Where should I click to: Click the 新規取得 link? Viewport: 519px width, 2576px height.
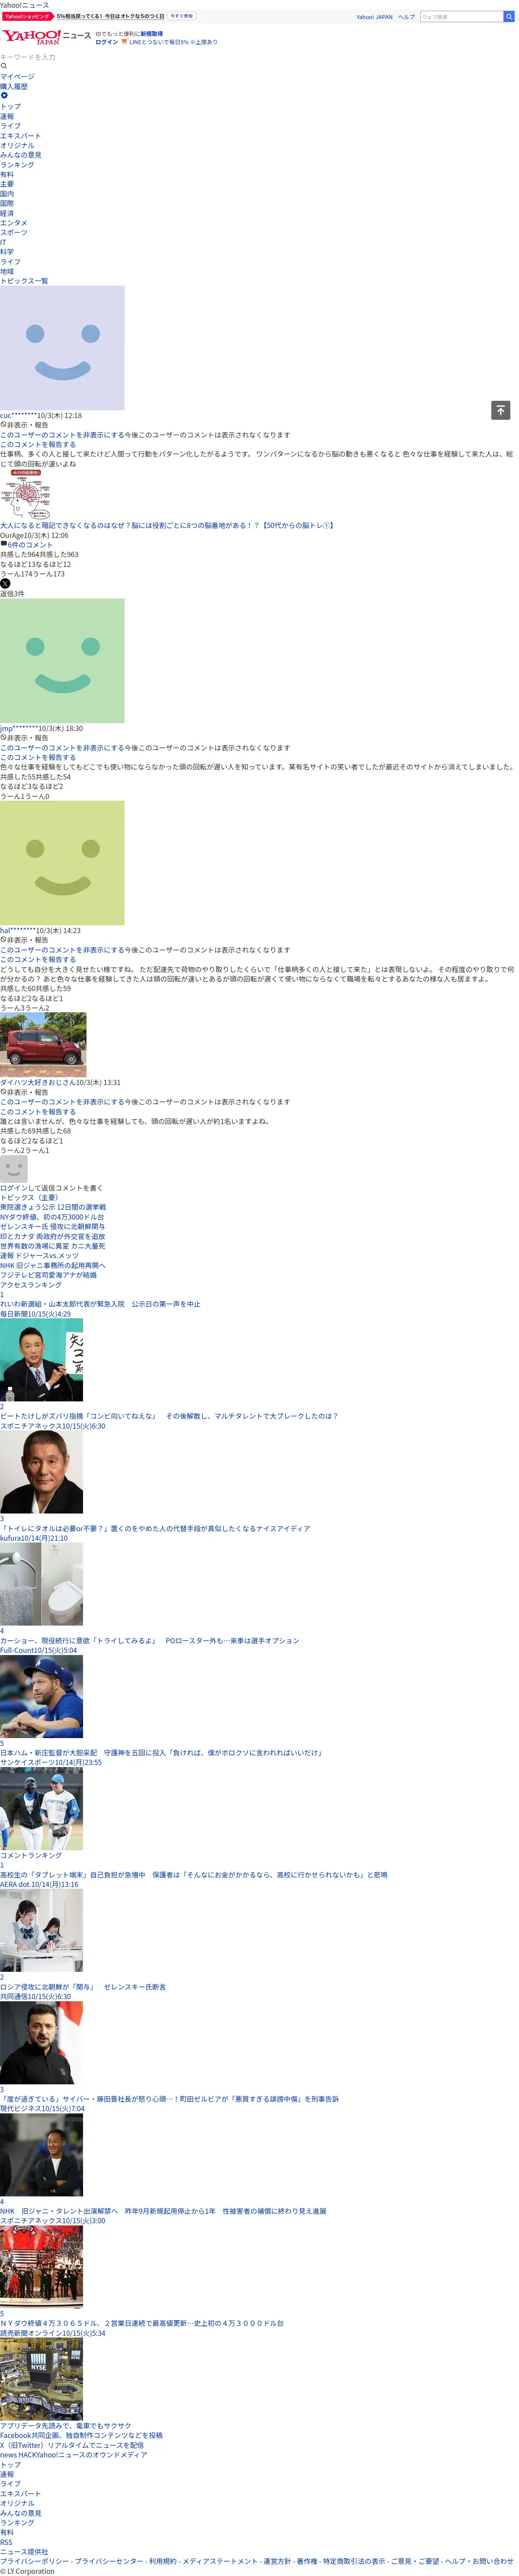coord(151,34)
